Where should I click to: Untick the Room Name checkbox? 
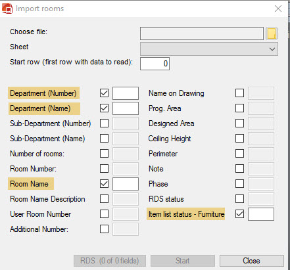click(104, 184)
